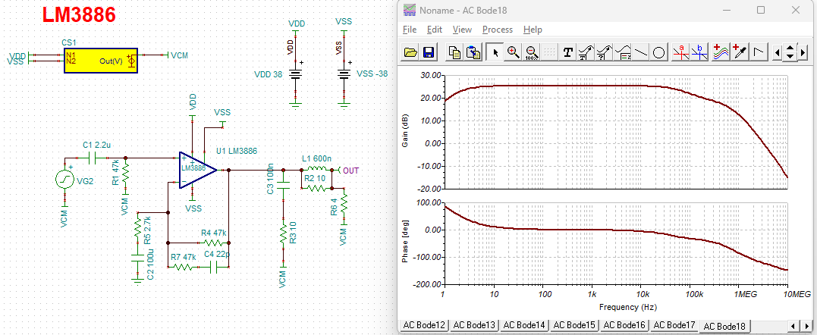The height and width of the screenshot is (335, 817).
Task: Click the toolbar up/down stepper
Action: click(790, 52)
